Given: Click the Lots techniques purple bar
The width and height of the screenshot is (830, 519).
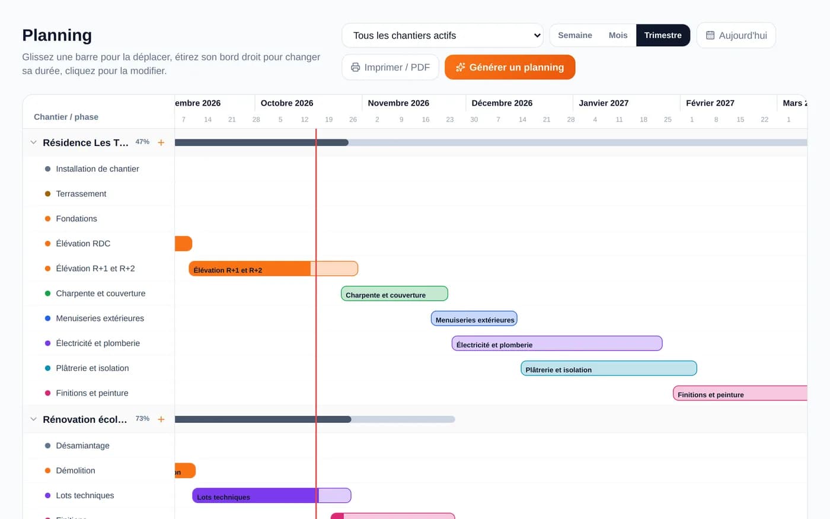Looking at the screenshot, I should coord(272,496).
